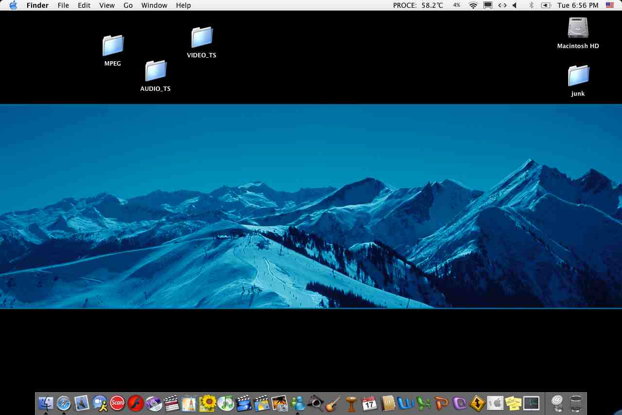Launch iPhoto from the Dock
This screenshot has height=415, width=622.
pos(279,403)
